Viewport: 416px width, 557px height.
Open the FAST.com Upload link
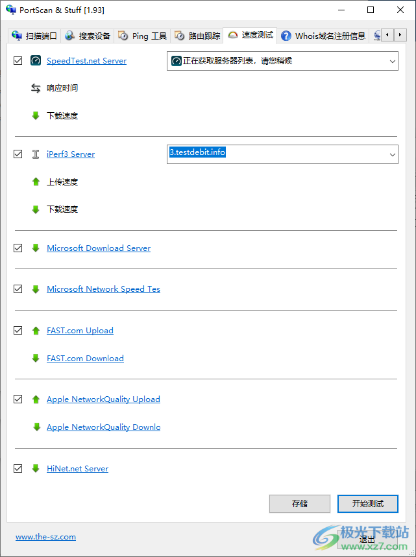tap(80, 330)
